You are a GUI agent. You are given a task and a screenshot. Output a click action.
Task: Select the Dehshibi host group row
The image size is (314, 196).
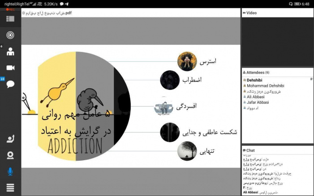point(277,80)
